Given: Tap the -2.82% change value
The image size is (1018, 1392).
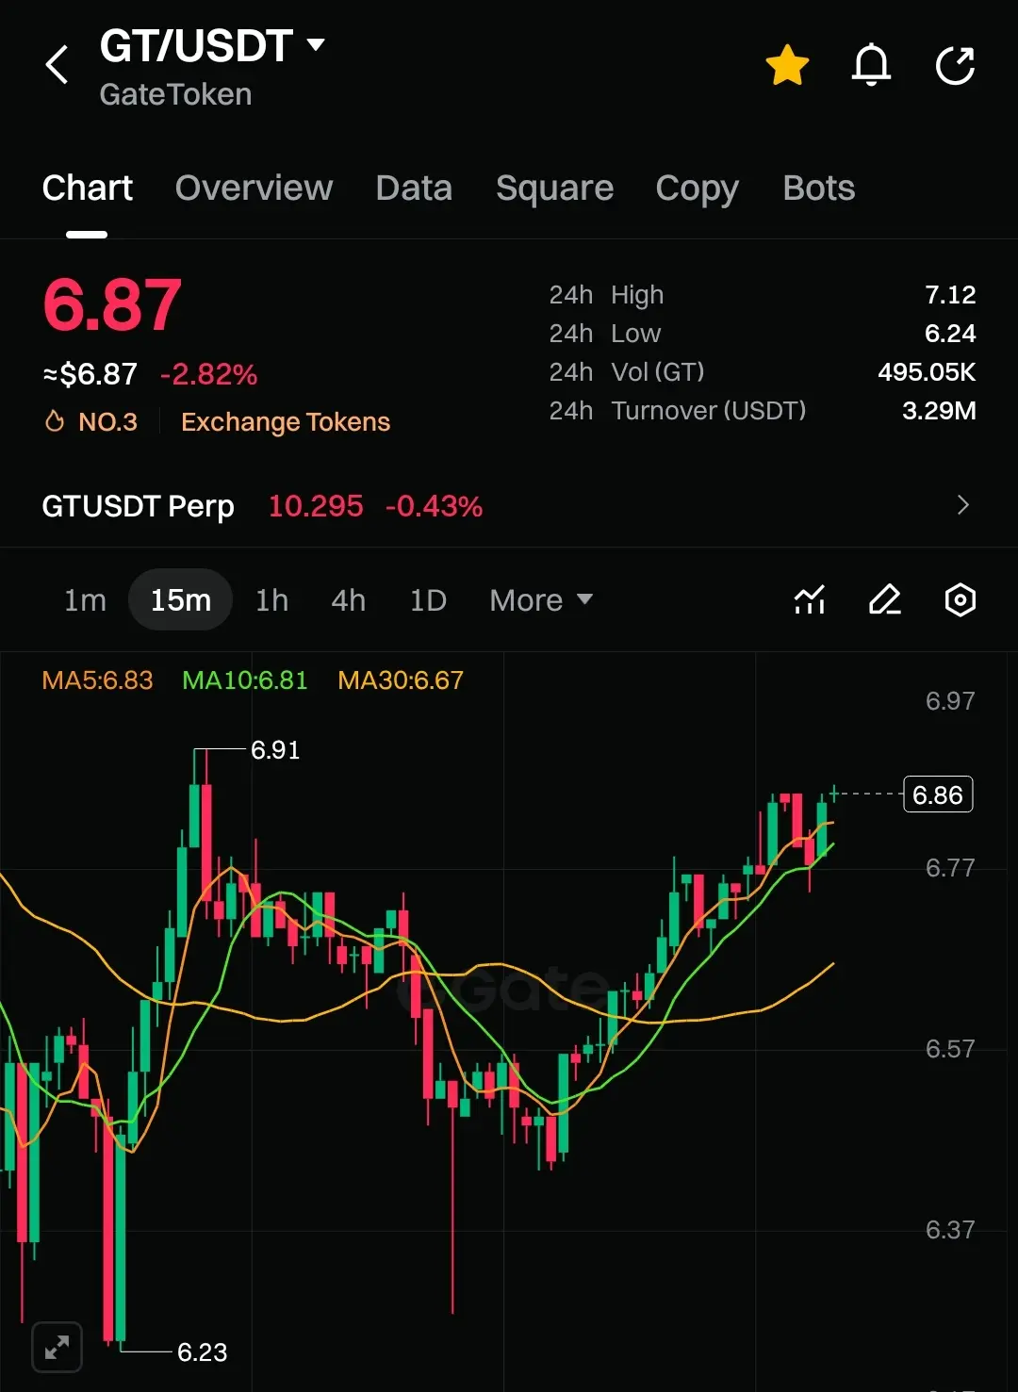Looking at the screenshot, I should 208,375.
